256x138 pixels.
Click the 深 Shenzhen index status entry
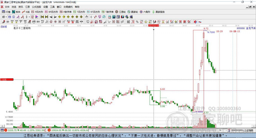pyautogui.click(x=68, y=130)
